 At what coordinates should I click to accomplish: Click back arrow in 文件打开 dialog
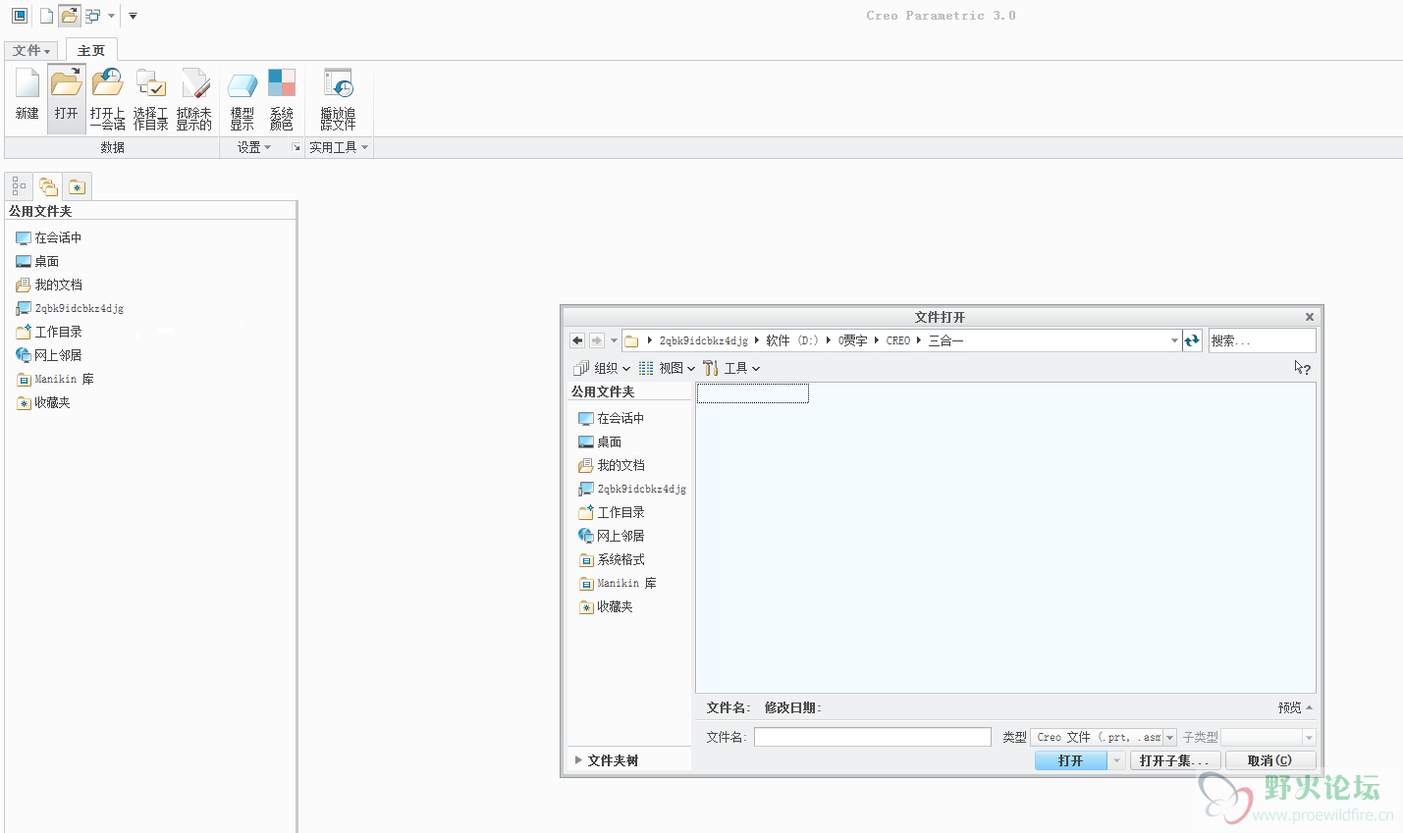tap(577, 340)
